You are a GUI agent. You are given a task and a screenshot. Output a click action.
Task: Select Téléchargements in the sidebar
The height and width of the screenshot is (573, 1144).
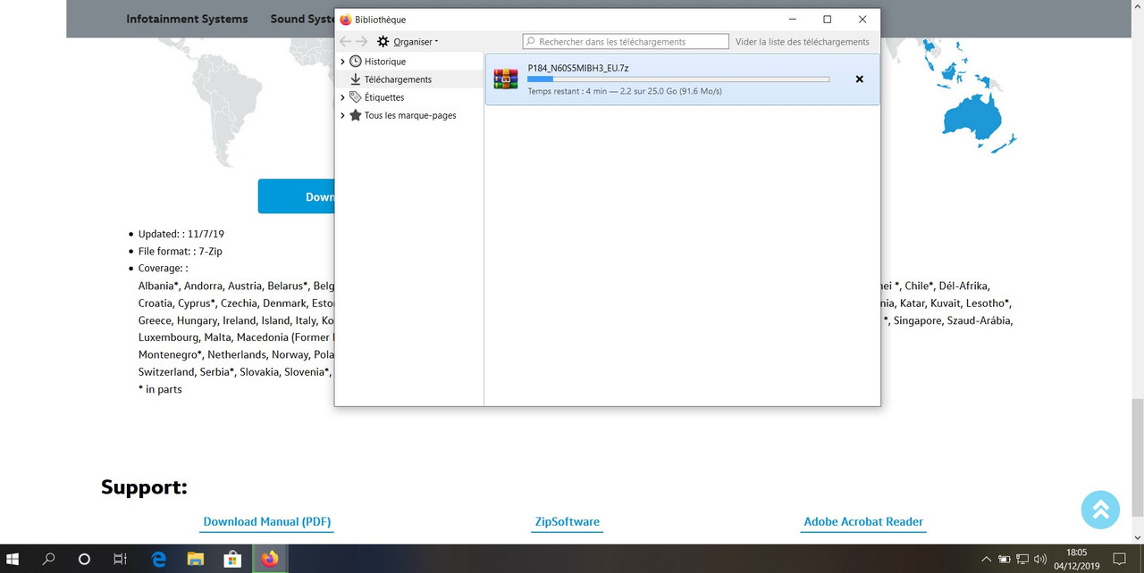[398, 79]
